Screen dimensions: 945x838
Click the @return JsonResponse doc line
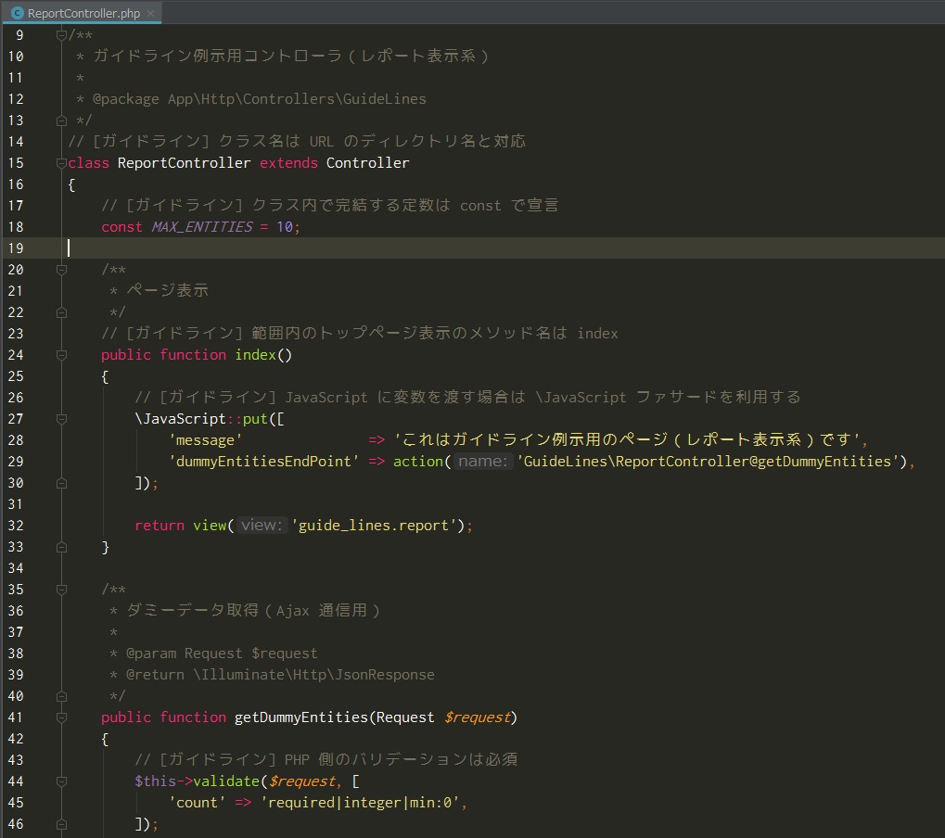[280, 675]
